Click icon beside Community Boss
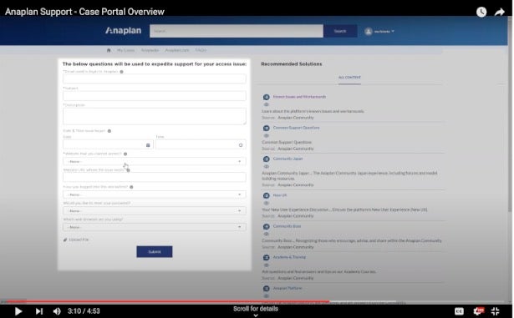This screenshot has height=318, width=514. coord(266,227)
